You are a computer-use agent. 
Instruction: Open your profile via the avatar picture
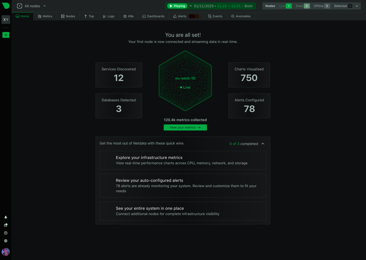tap(6, 252)
